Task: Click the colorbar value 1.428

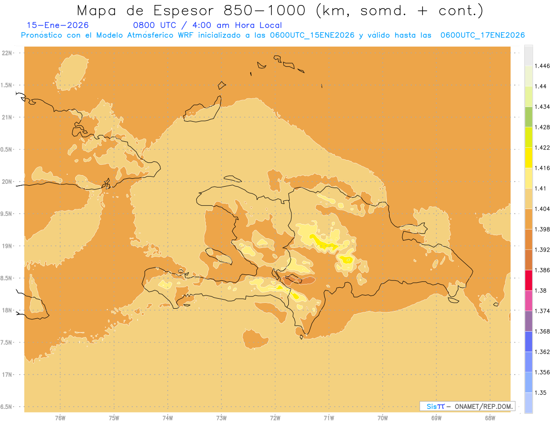Action: point(542,127)
